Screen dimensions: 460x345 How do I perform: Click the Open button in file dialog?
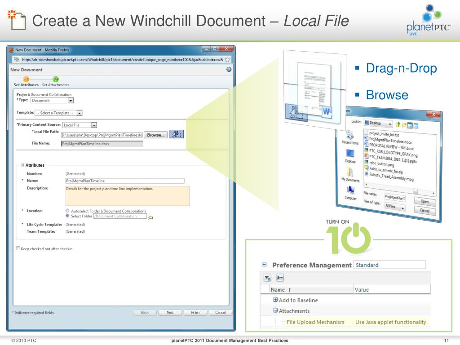pos(425,202)
